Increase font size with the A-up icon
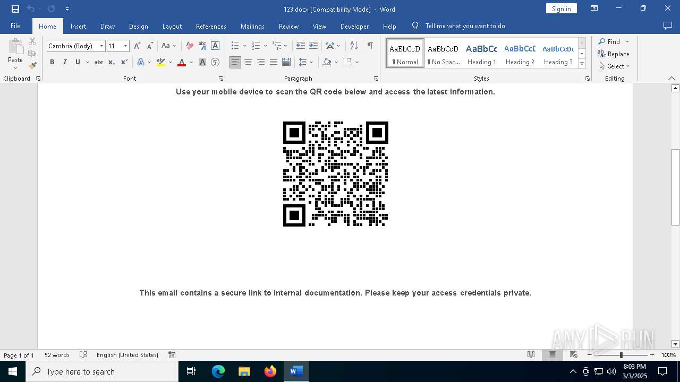680x382 pixels. [x=138, y=46]
